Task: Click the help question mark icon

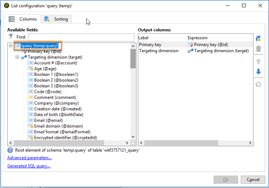Action: click(x=10, y=150)
